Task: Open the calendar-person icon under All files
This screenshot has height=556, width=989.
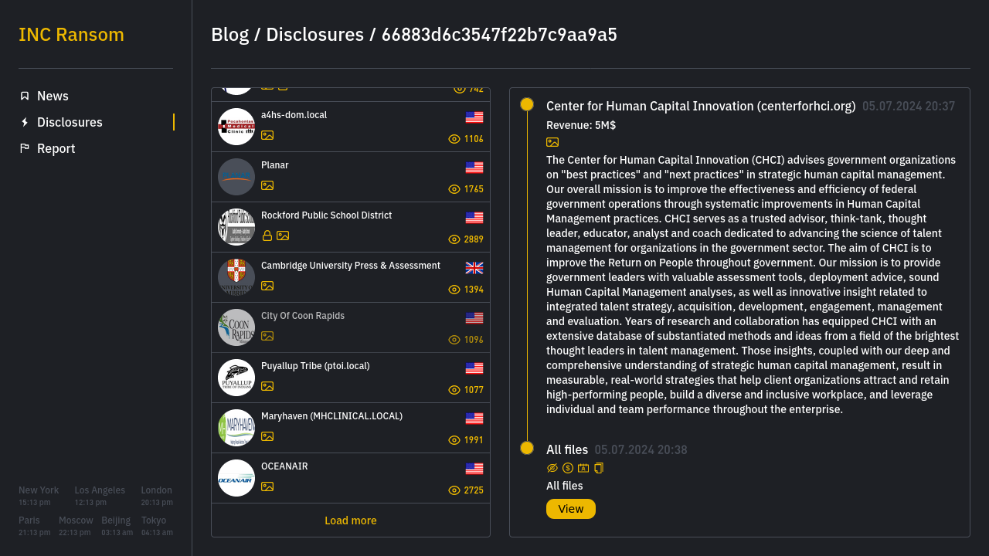Action: (x=583, y=468)
